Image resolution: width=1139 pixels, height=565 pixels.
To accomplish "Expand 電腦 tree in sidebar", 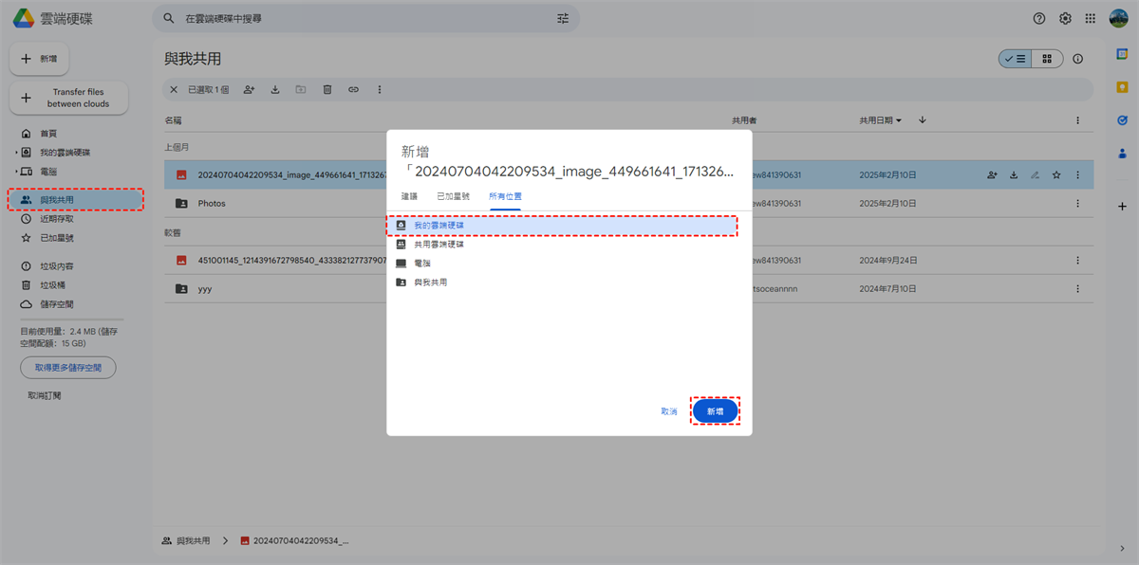I will tap(16, 172).
